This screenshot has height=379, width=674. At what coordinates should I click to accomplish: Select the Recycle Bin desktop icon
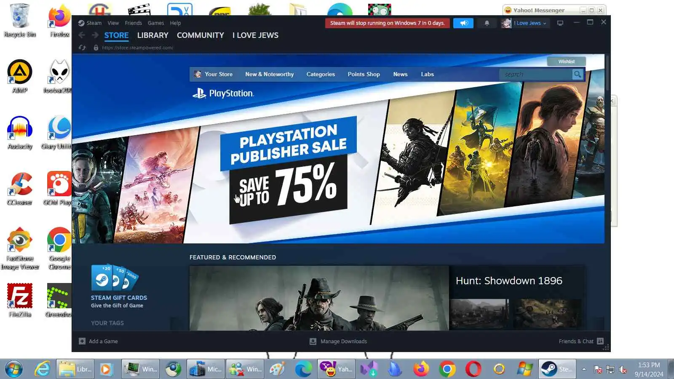tap(20, 20)
